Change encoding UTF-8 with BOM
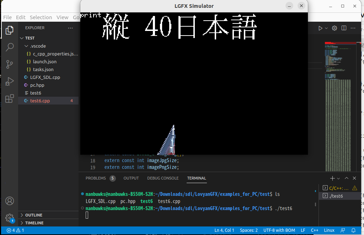 coord(279,230)
